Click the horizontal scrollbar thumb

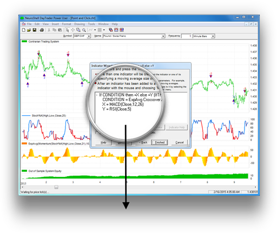pyautogui.click(x=56, y=187)
